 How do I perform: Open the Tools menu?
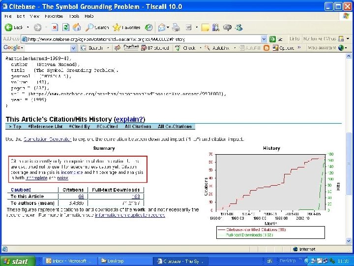tap(74, 16)
